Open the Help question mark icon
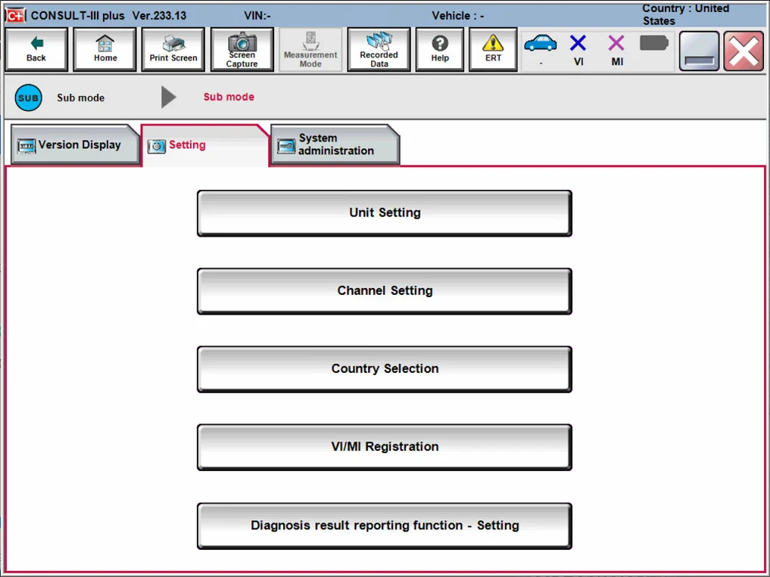The image size is (770, 577). [440, 50]
